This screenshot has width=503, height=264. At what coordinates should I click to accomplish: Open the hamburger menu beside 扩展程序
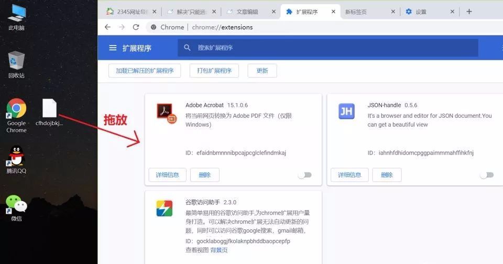(113, 48)
